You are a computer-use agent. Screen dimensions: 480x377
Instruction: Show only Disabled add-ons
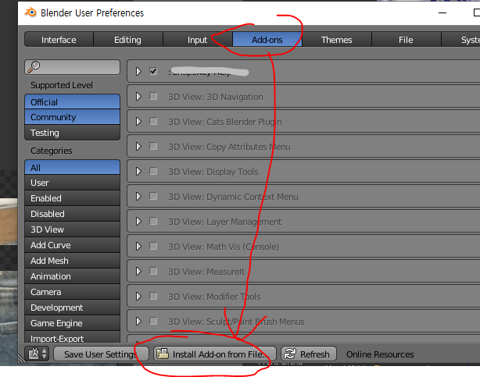(72, 214)
